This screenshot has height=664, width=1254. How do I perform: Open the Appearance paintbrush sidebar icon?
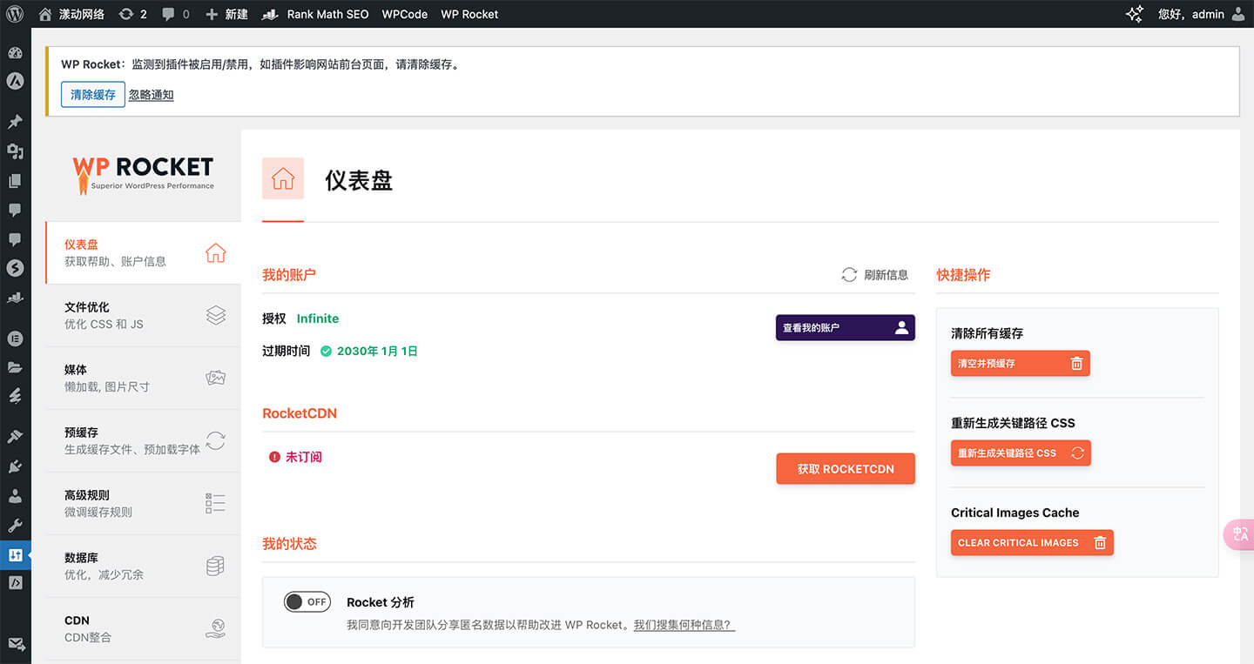coord(15,437)
